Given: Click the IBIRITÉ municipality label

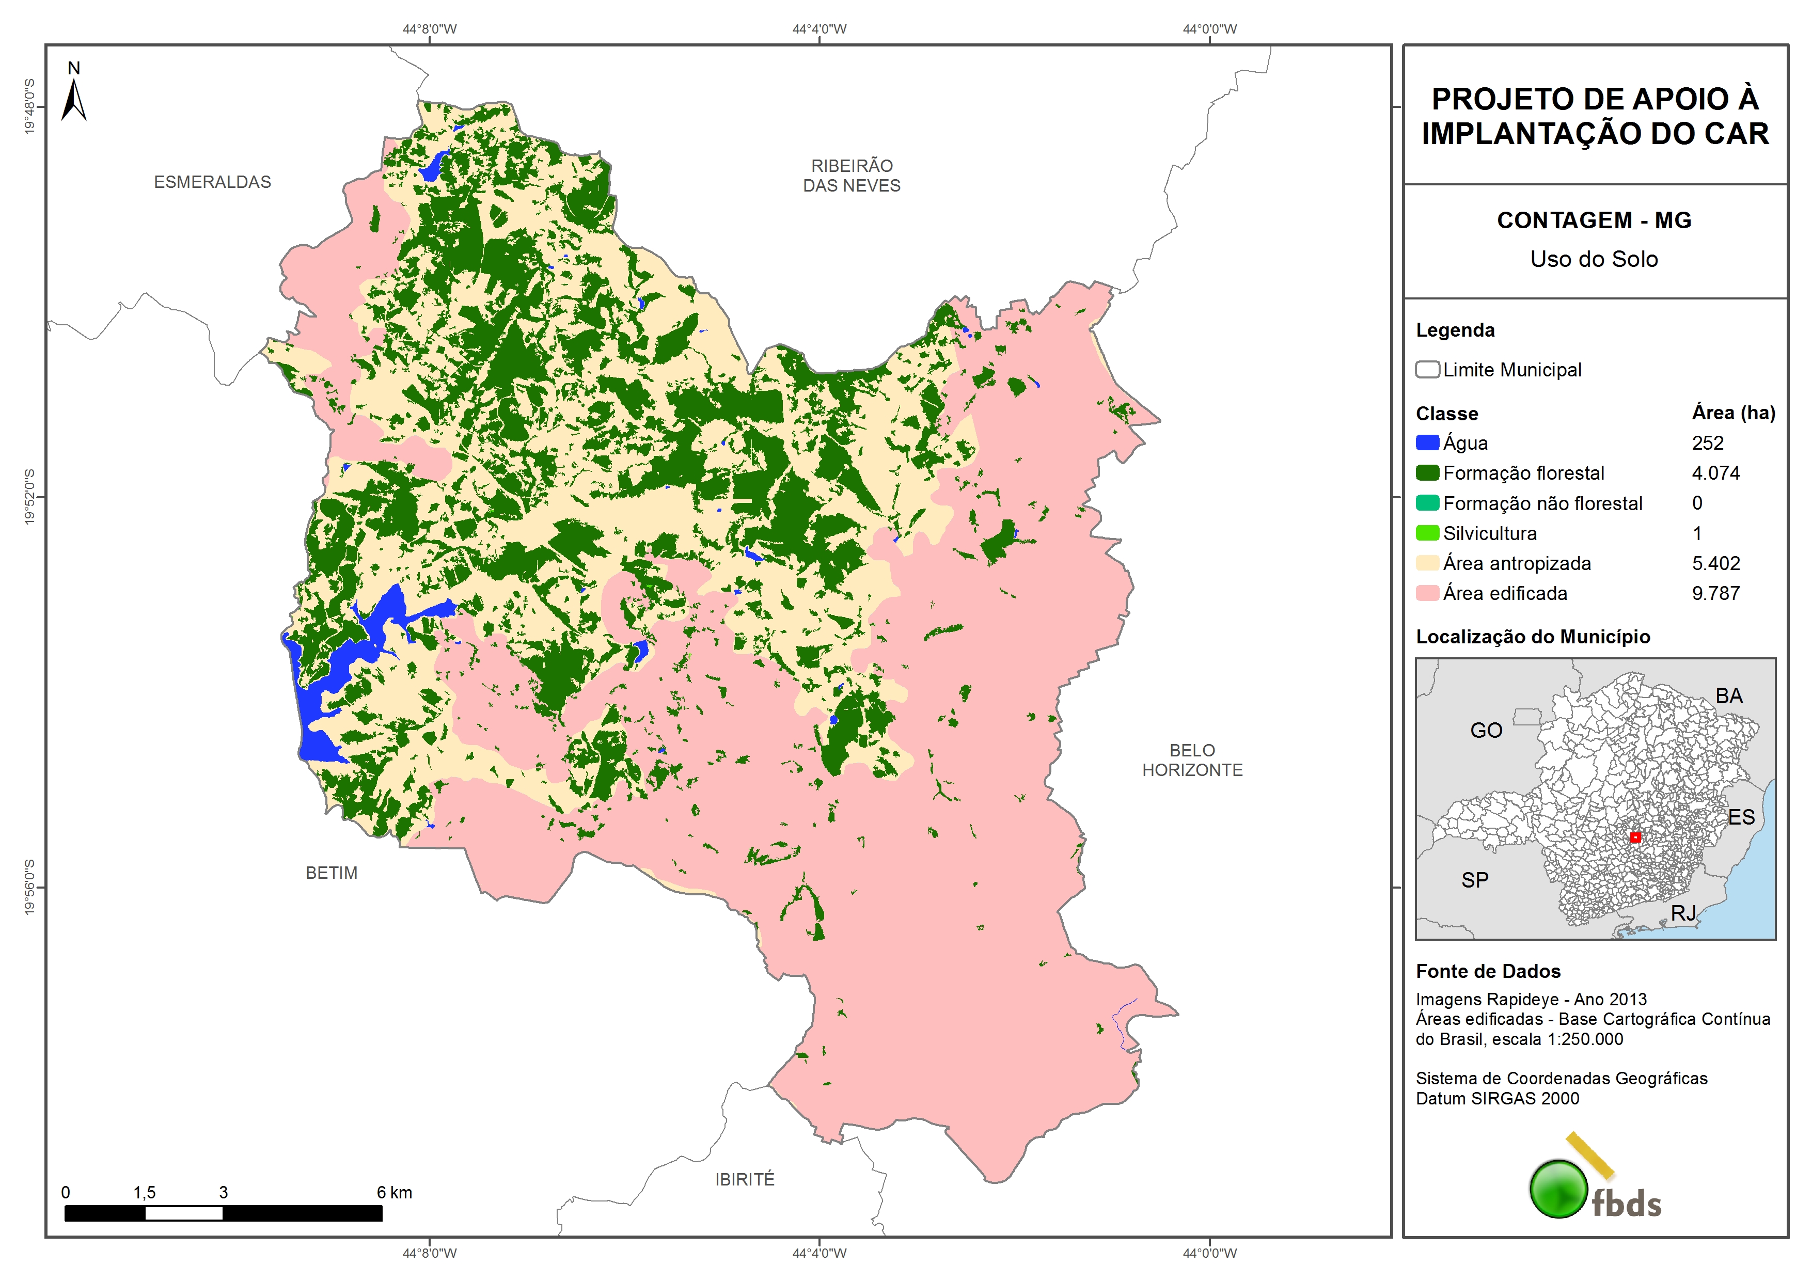Looking at the screenshot, I should (x=744, y=1179).
